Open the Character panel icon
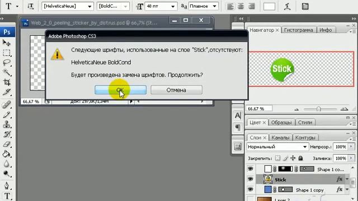Viewport: 358px width, 201px height. (x=238, y=116)
